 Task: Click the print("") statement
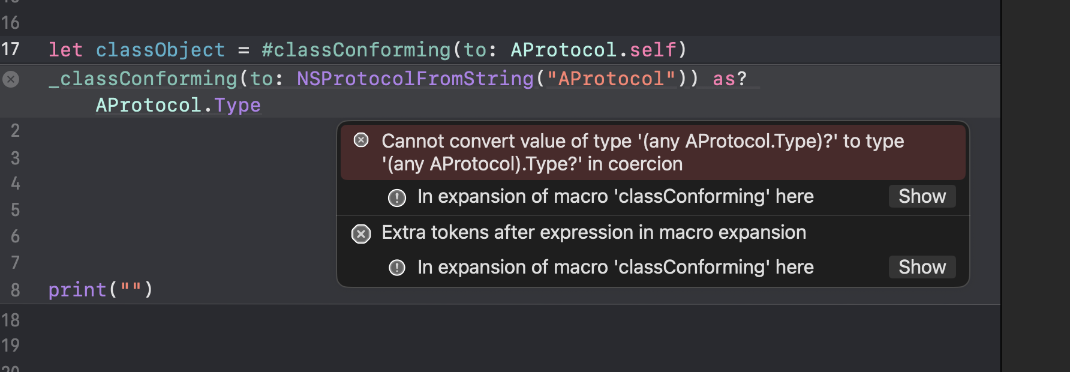coord(100,290)
